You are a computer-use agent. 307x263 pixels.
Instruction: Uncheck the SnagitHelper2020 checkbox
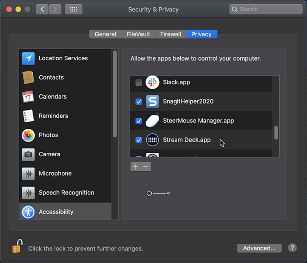(138, 102)
